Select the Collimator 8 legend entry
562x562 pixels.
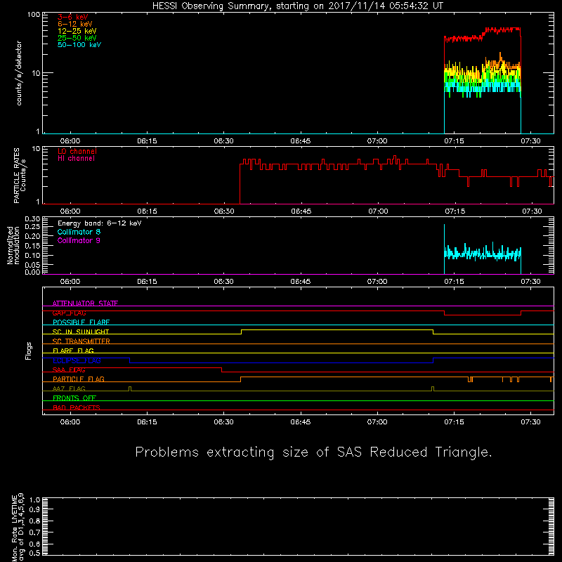[x=79, y=232]
